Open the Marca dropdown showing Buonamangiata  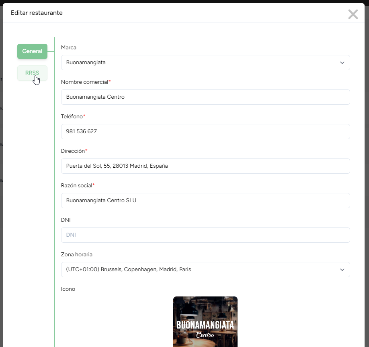[205, 63]
